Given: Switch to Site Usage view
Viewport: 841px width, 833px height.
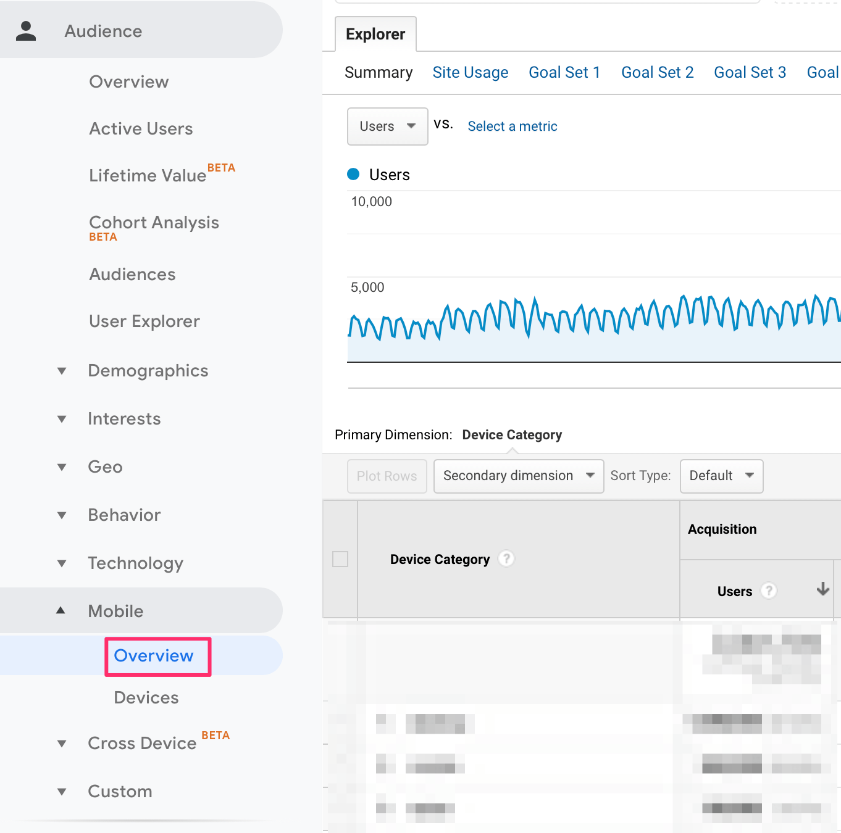Looking at the screenshot, I should click(x=471, y=73).
